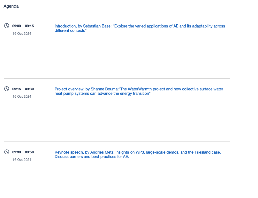The image size is (258, 198).
Task: Open the Keynote speech by Andries Metz link
Action: click(138, 152)
